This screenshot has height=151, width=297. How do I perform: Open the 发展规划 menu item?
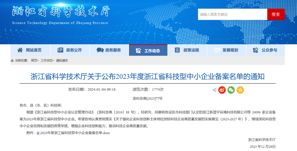pos(226,50)
